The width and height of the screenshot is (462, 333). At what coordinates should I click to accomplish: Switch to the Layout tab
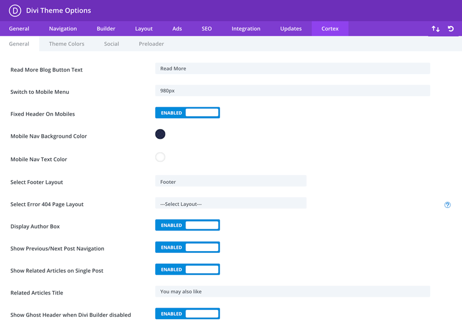tap(144, 29)
